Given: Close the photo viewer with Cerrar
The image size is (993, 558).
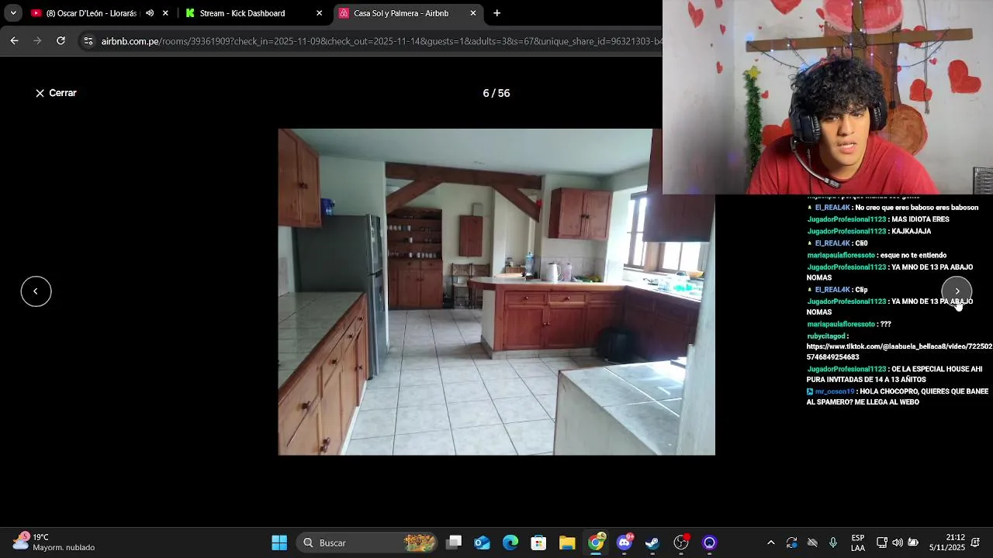Looking at the screenshot, I should coord(56,93).
